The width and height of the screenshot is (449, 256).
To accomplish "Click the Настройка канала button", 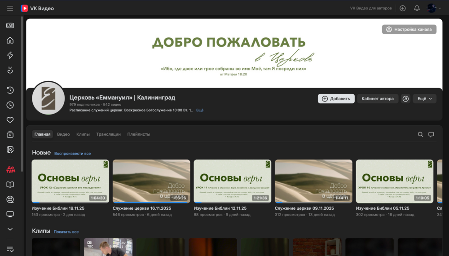I will coord(409,29).
